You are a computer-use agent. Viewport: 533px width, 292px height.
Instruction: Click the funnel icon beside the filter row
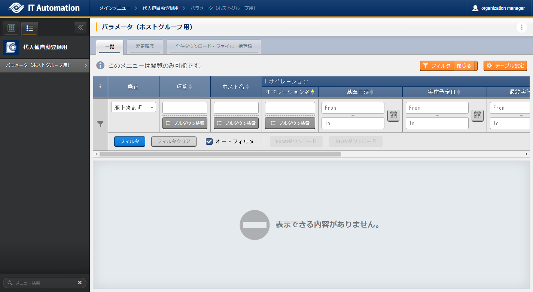[100, 124]
